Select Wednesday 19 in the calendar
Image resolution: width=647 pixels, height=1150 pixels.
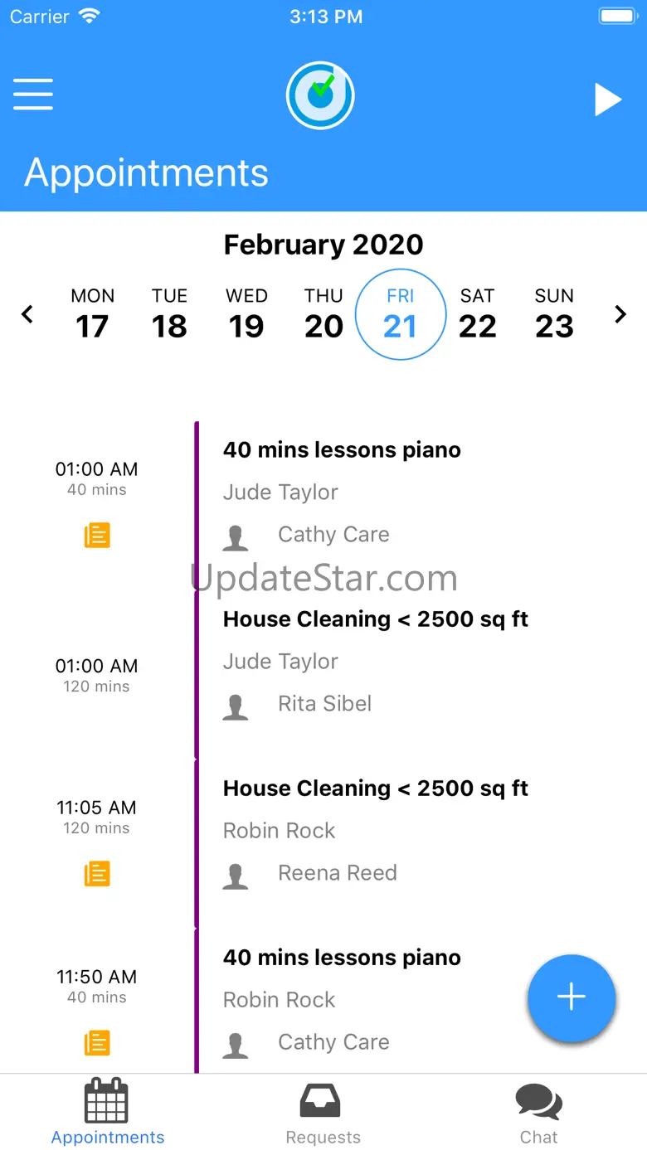click(x=246, y=314)
